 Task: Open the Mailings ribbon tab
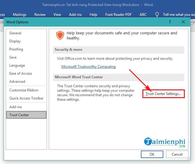click(20, 15)
